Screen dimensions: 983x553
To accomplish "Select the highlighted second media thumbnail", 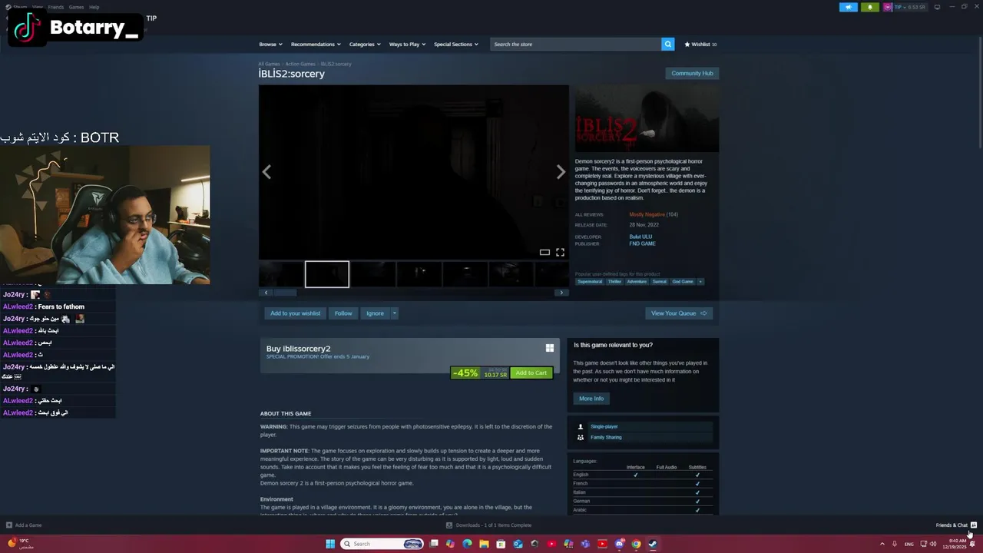I will coord(327,274).
